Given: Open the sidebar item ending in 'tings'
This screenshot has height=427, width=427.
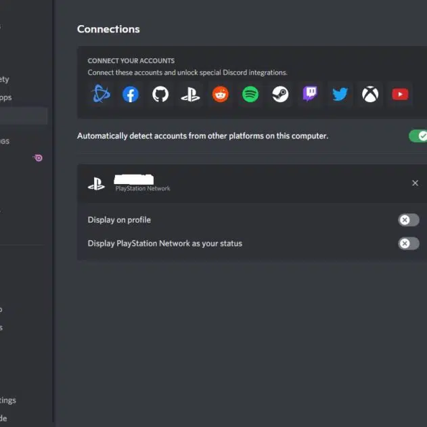Looking at the screenshot, I should point(8,400).
